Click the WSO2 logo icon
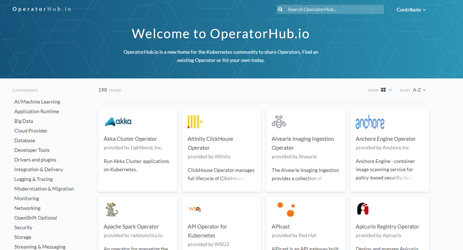Image resolution: width=463 pixels, height=250 pixels. [195, 209]
